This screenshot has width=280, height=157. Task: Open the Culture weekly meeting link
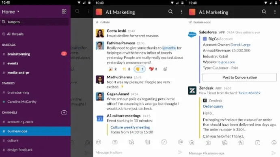coord(130,127)
